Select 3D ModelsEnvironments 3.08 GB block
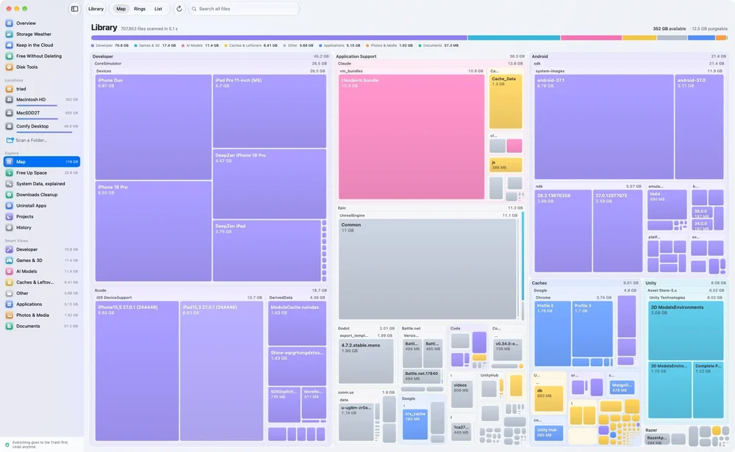This screenshot has width=735, height=452. [686, 331]
